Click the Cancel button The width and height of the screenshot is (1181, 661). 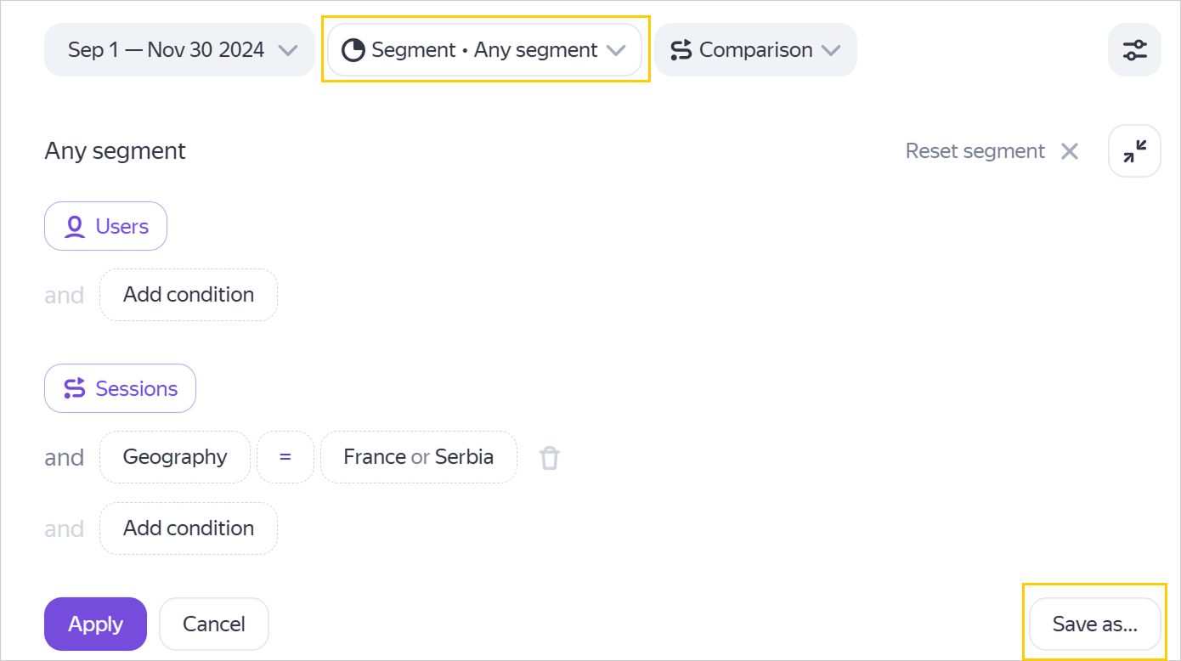213,624
